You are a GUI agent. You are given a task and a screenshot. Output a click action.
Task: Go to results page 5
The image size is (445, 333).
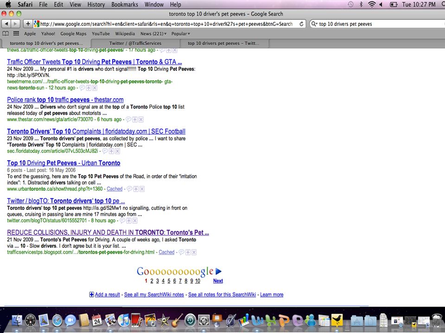(169, 281)
